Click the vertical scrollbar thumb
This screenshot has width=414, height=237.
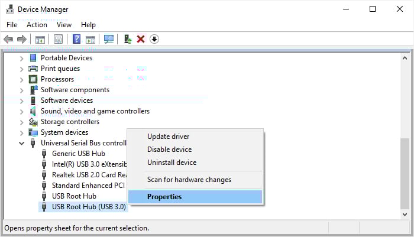click(405, 173)
